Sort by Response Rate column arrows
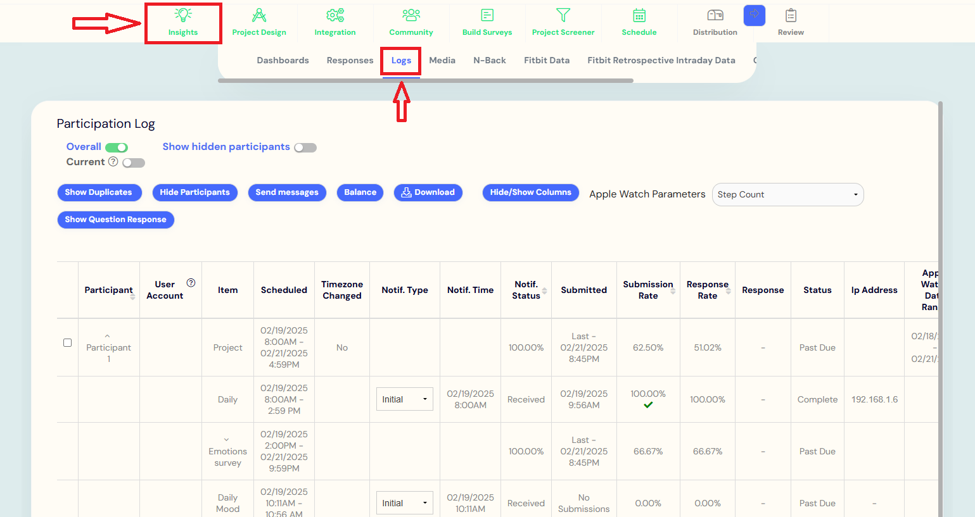Image resolution: width=975 pixels, height=517 pixels. pos(728,290)
